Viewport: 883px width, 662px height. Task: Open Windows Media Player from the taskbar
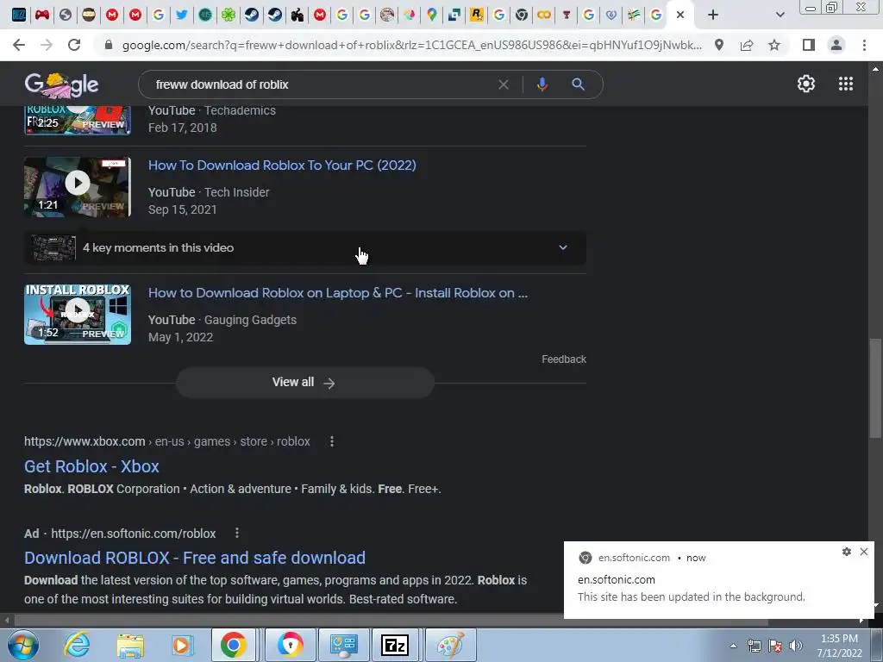click(x=181, y=645)
